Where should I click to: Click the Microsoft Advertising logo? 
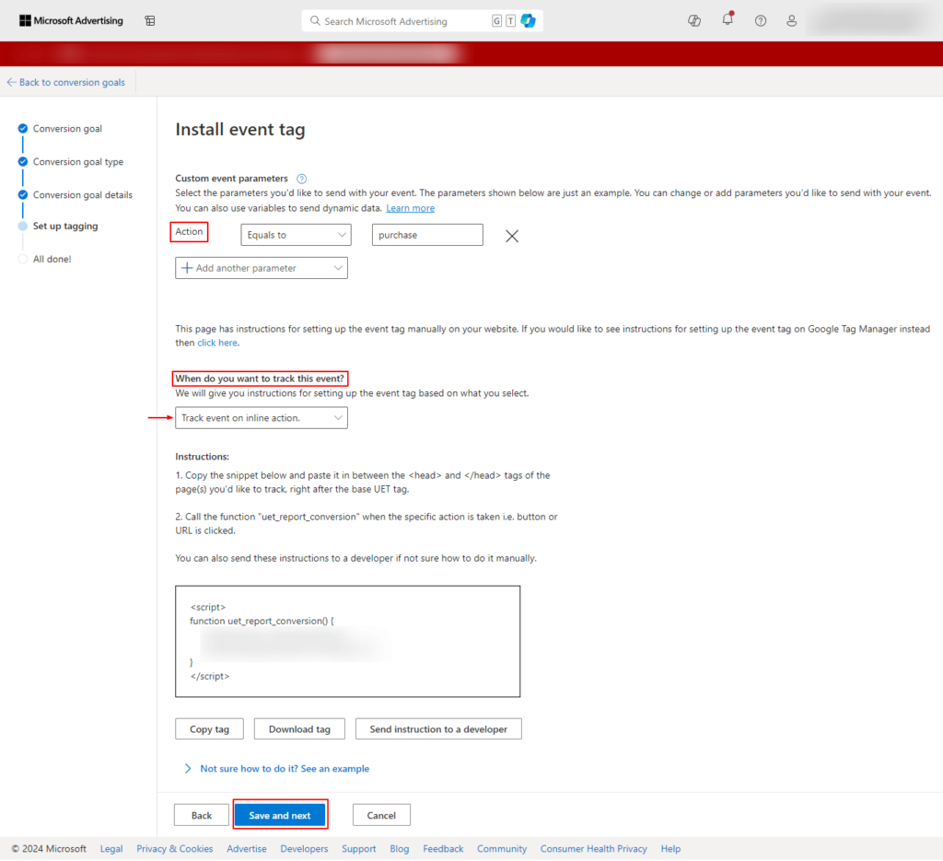(71, 20)
